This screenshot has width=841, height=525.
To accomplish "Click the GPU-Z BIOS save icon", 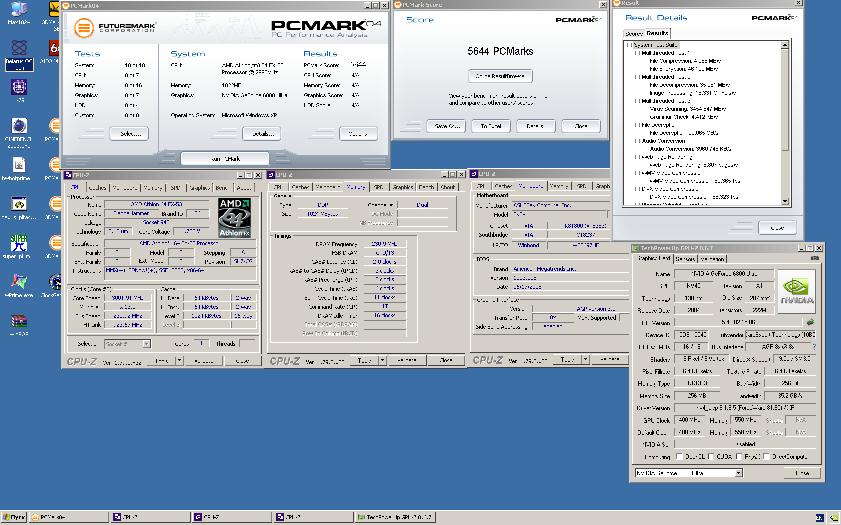I will point(810,322).
